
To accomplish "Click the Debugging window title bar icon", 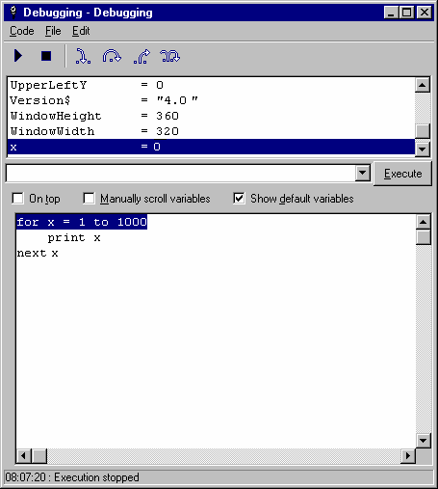I will [13, 13].
